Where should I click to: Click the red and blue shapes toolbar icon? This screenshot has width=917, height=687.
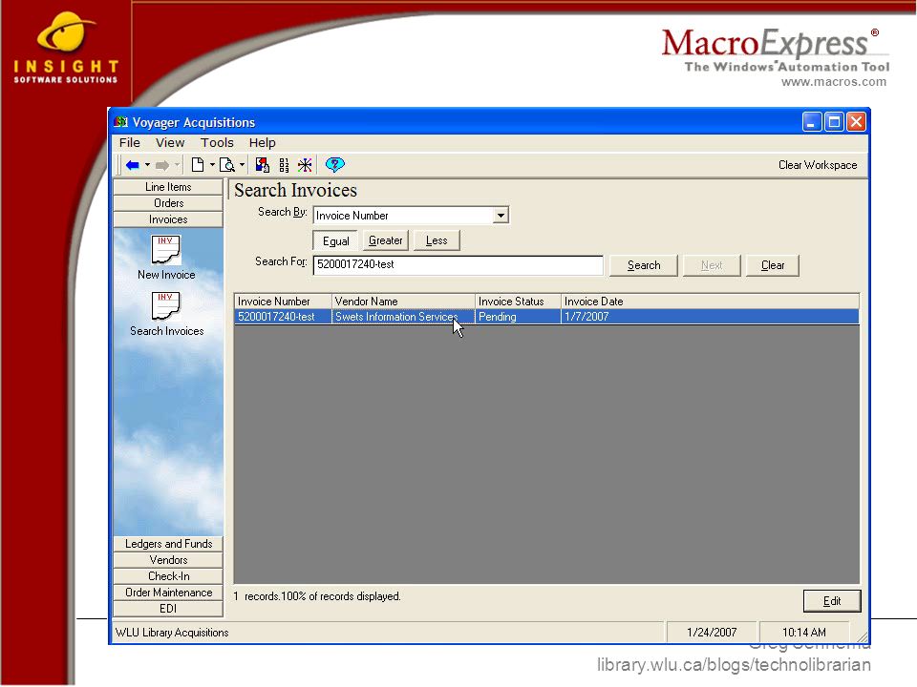(x=262, y=165)
